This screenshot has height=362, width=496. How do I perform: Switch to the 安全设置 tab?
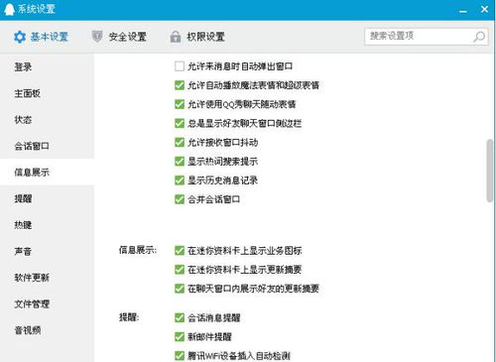119,37
